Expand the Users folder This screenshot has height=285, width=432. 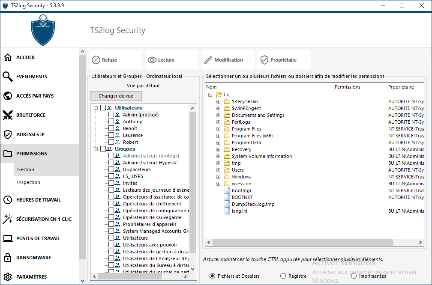218,170
